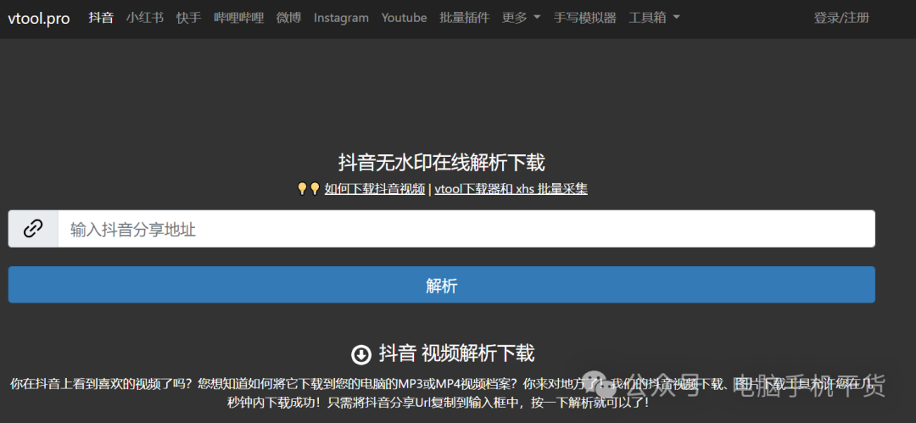Open the 手写模拟器 page
916x423 pixels.
584,18
